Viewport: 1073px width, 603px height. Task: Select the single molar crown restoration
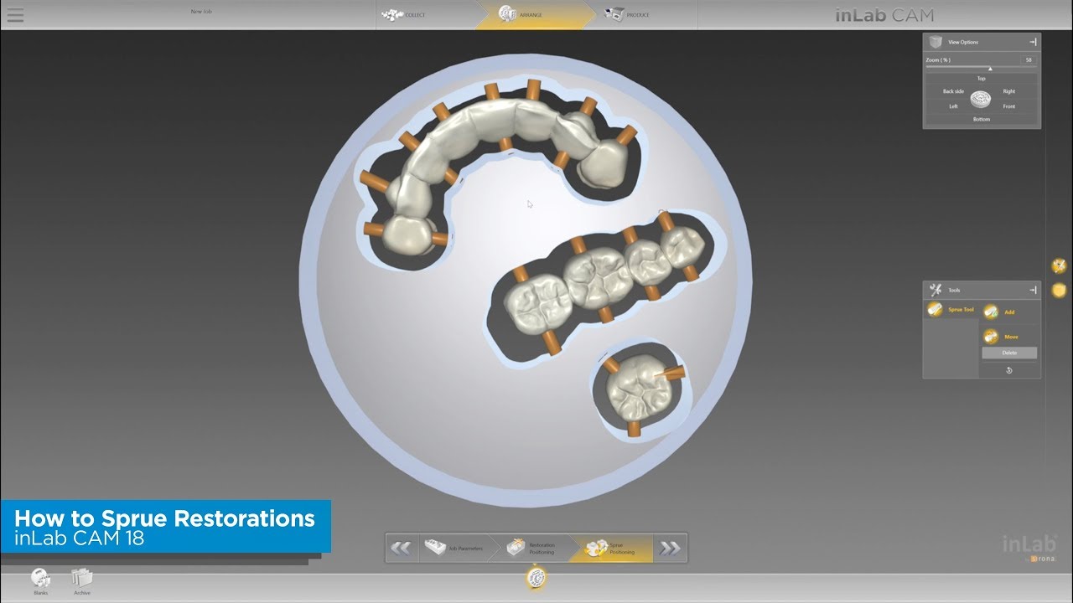point(638,389)
